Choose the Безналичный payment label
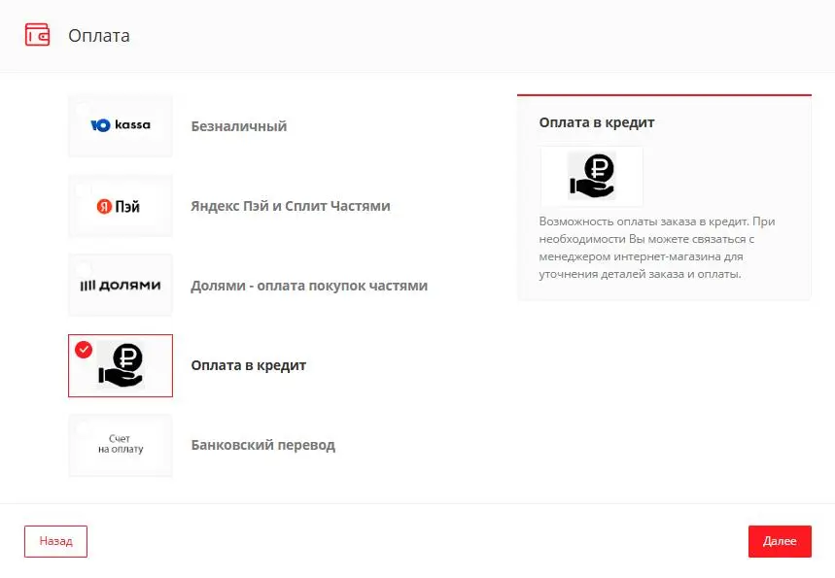Image resolution: width=835 pixels, height=578 pixels. [239, 126]
